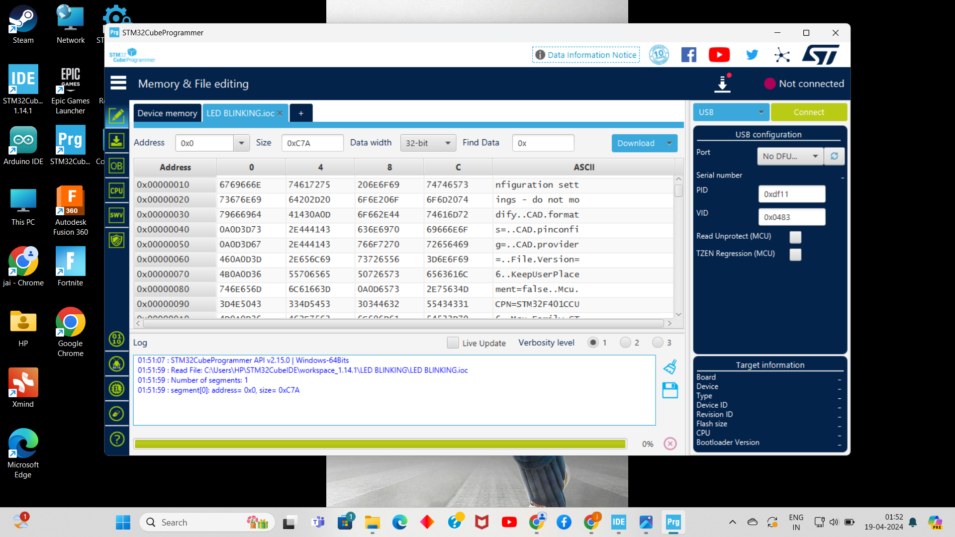955x537 pixels.
Task: Open File Explorer from taskbar
Action: [x=372, y=522]
